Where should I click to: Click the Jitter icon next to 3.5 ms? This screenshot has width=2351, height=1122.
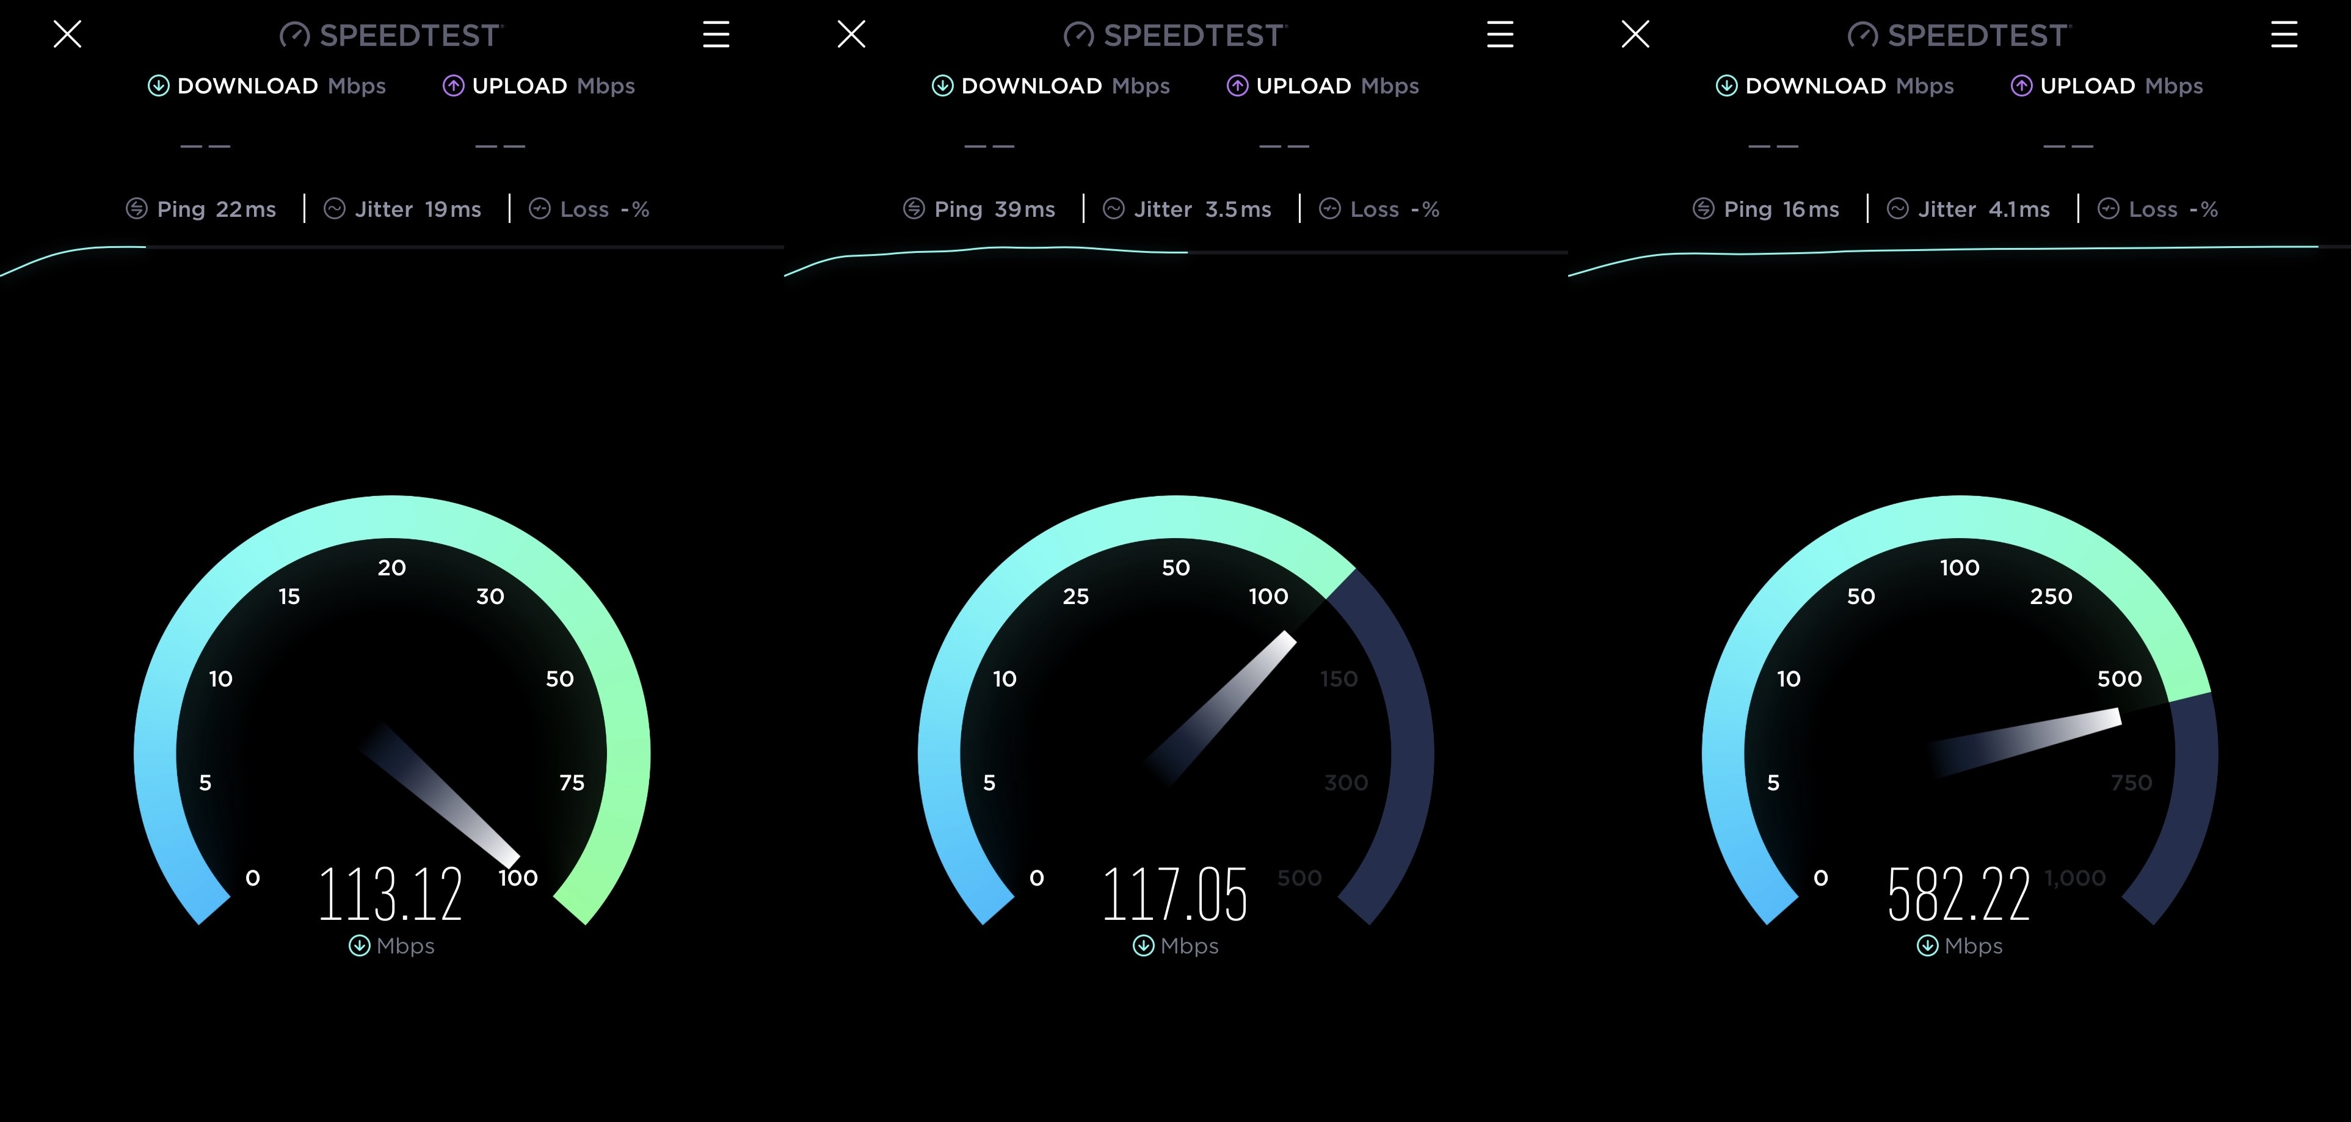[x=1113, y=209]
